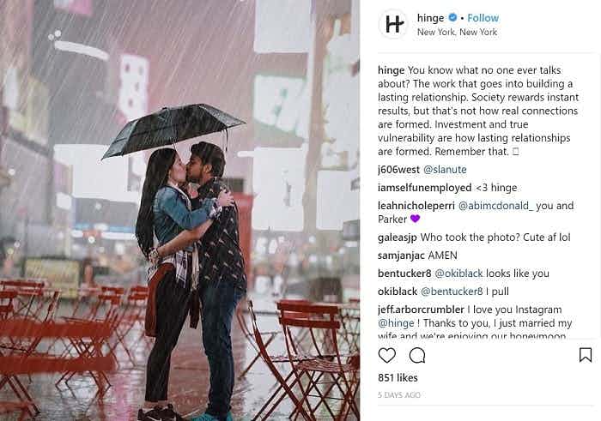Open jeff.arborcrumbler's profile
Viewport: 601px width, 421px height.
click(x=421, y=310)
